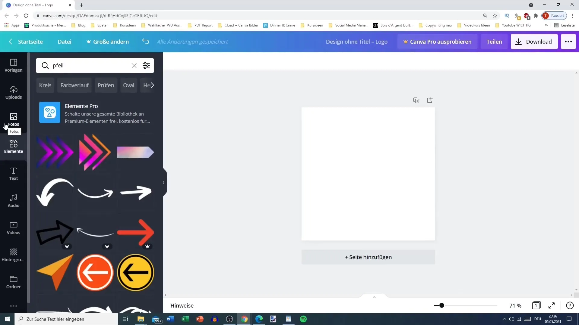Screen dimensions: 579x325
Task: Open Datei menu
Action: (x=65, y=41)
